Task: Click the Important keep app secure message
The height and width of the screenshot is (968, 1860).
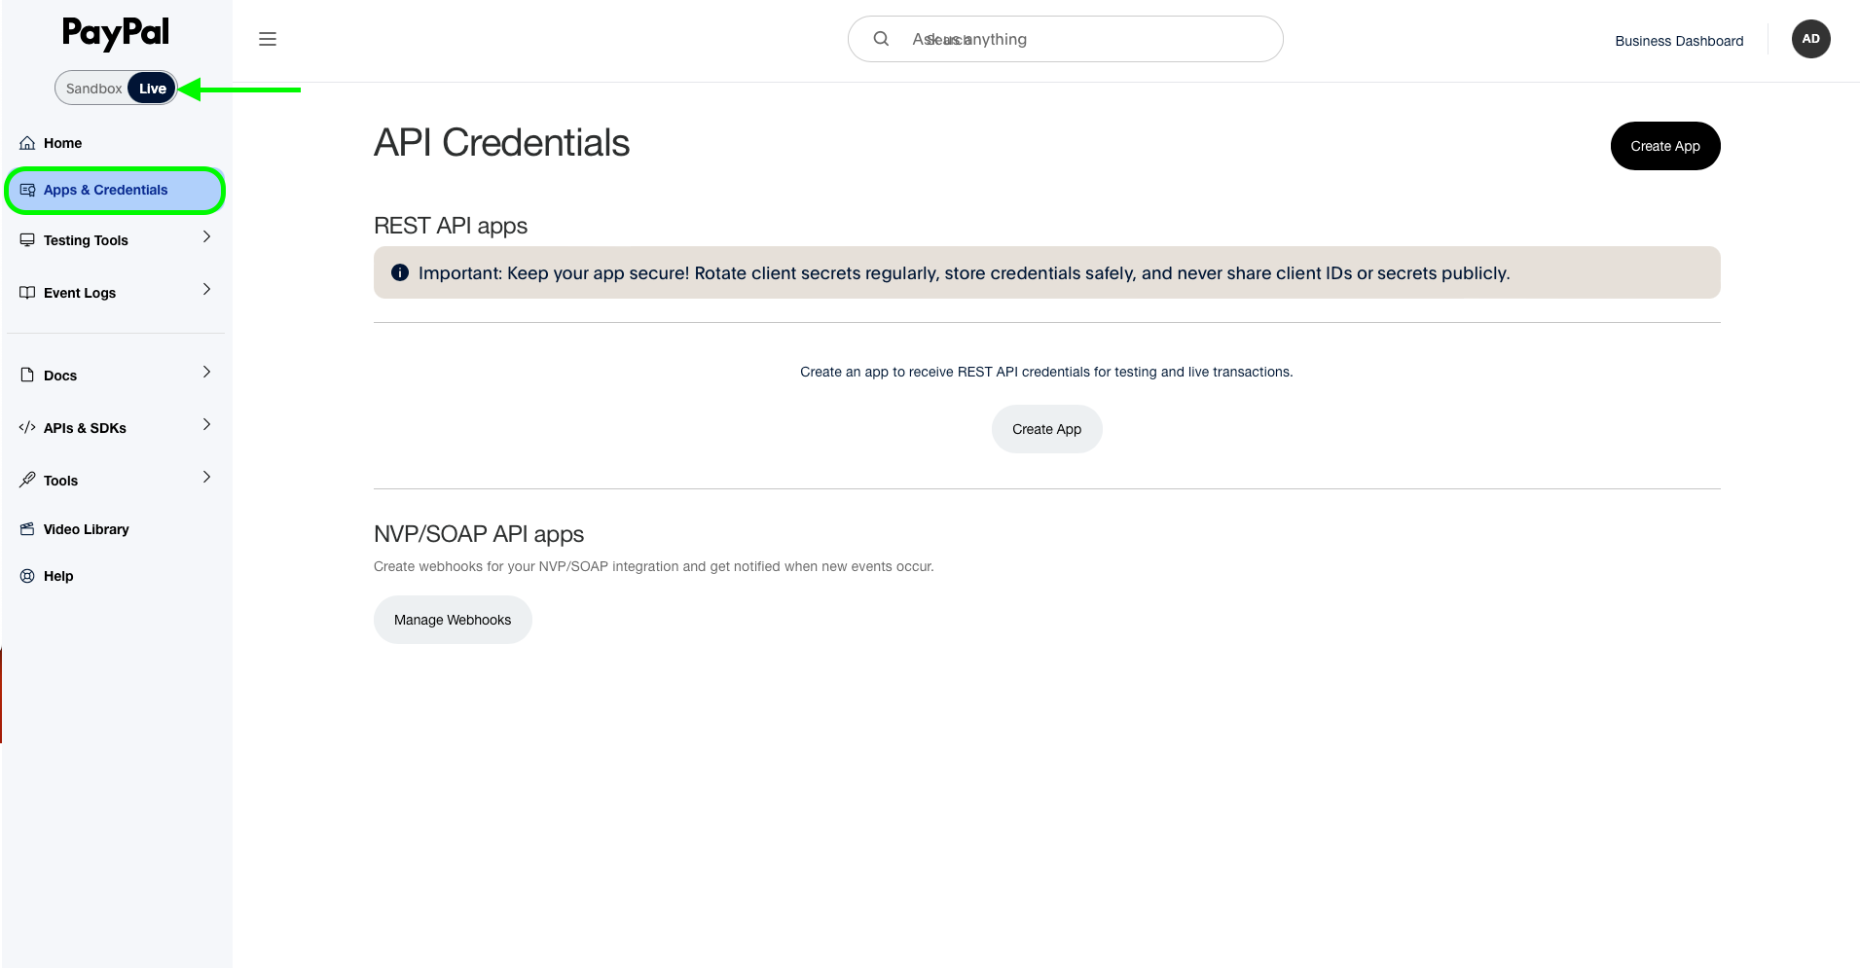Action: click(x=964, y=273)
